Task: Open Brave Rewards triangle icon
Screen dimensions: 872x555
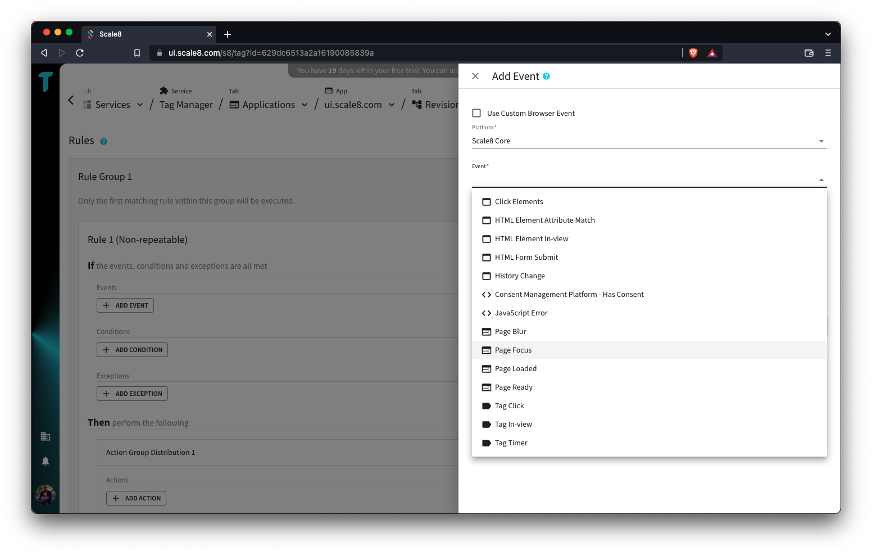Action: (x=712, y=53)
